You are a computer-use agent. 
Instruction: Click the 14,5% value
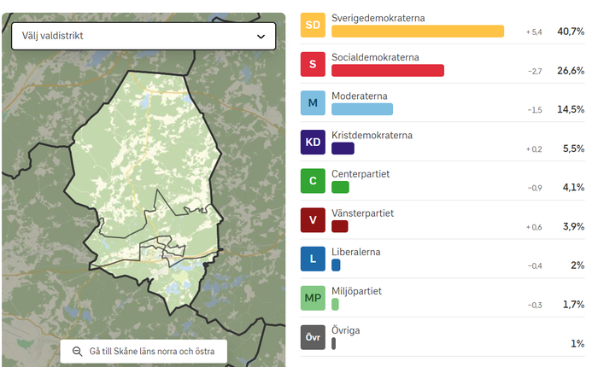click(x=571, y=110)
